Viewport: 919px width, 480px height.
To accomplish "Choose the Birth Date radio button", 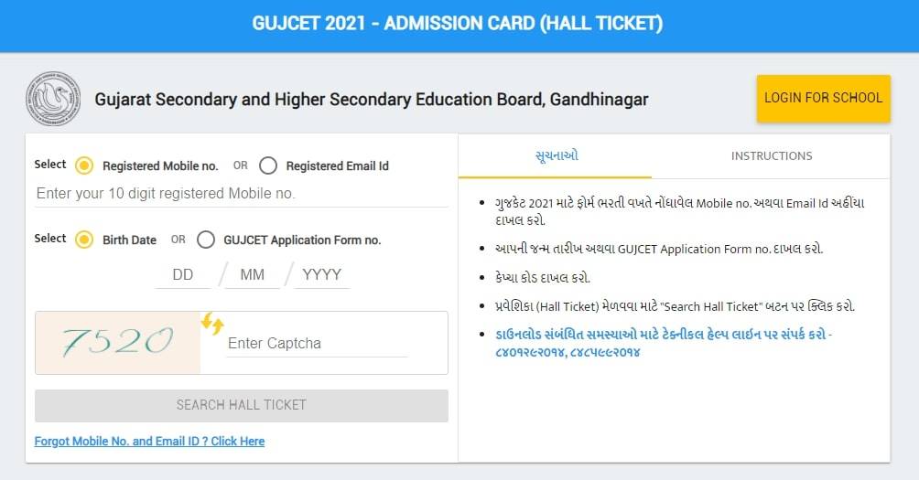I will [85, 240].
